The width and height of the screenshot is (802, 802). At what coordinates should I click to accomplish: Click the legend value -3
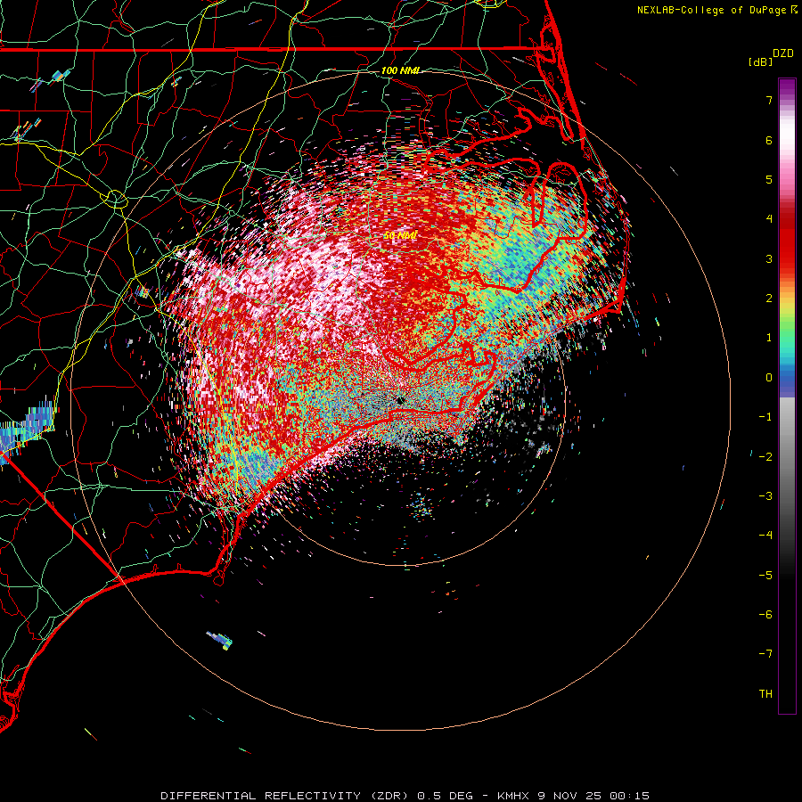pyautogui.click(x=765, y=496)
